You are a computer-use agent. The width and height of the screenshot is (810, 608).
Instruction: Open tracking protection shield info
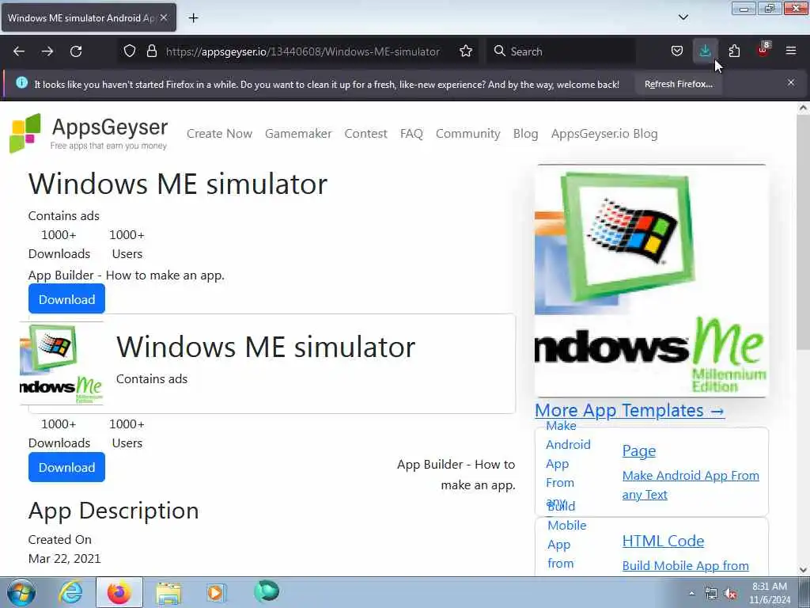tap(130, 51)
